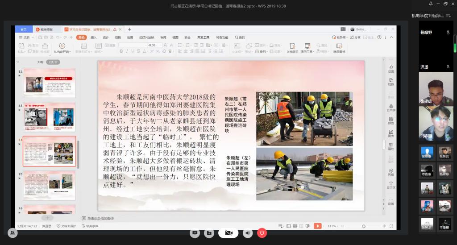Switch the left panel to 大纲 outline view

point(40,62)
